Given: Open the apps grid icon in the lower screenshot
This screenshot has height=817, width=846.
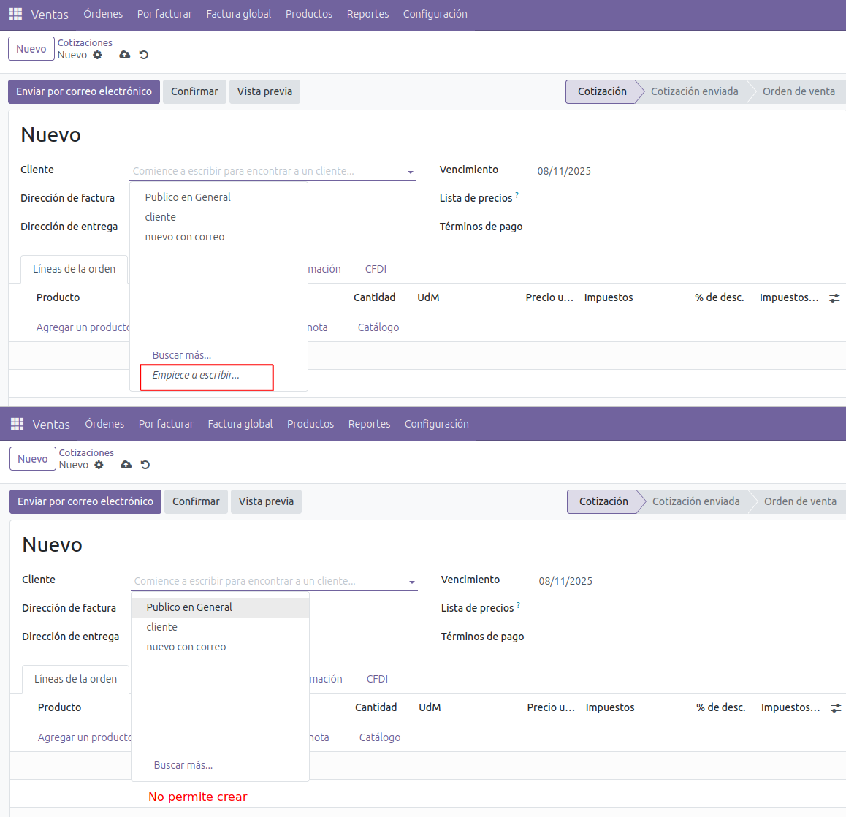Looking at the screenshot, I should coord(17,424).
